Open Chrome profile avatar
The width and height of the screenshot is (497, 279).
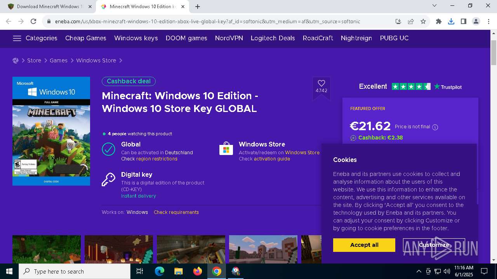pos(476,21)
